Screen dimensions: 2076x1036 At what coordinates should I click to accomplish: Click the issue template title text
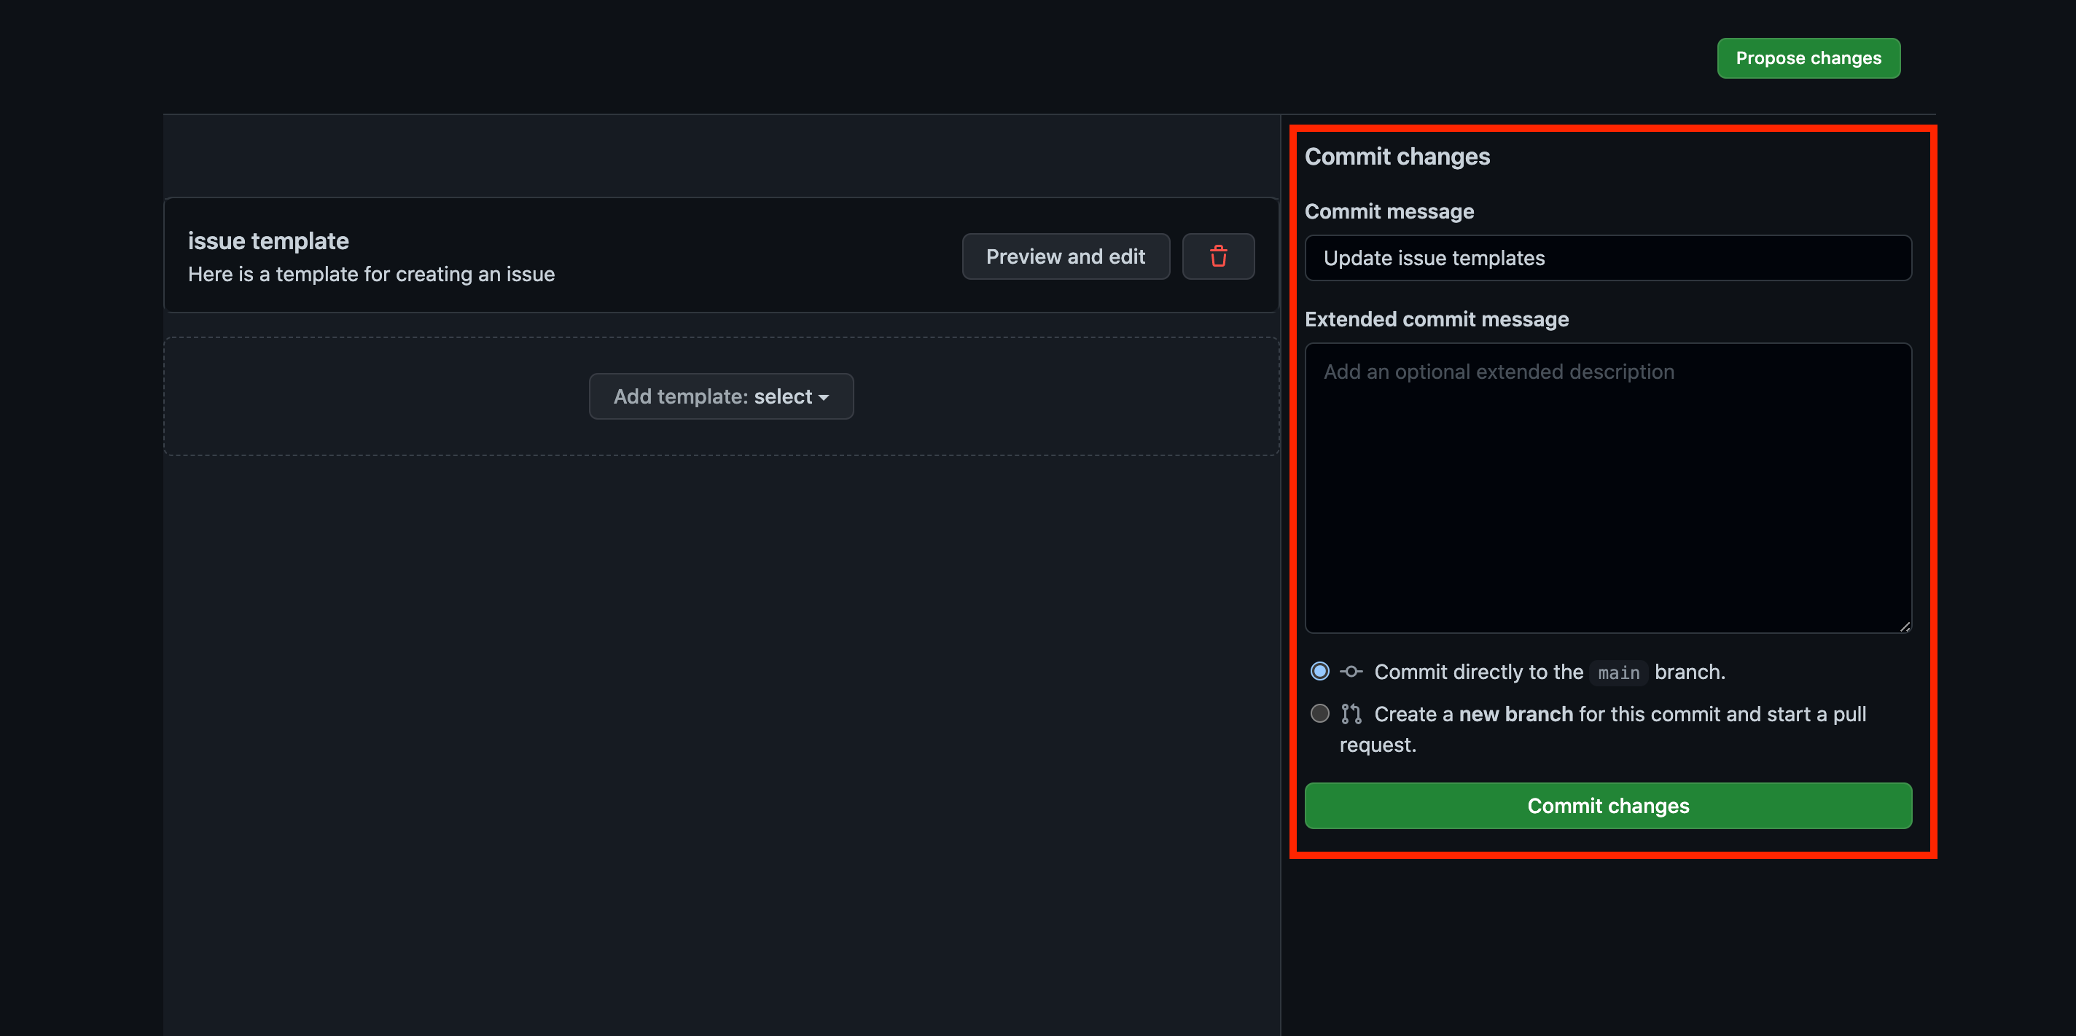tap(268, 241)
